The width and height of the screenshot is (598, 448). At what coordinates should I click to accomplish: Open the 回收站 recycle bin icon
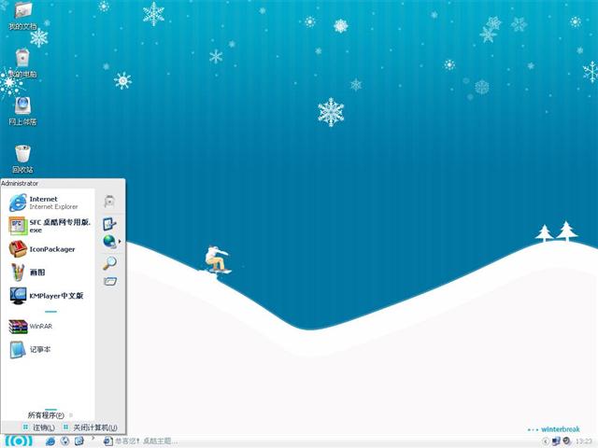point(22,159)
